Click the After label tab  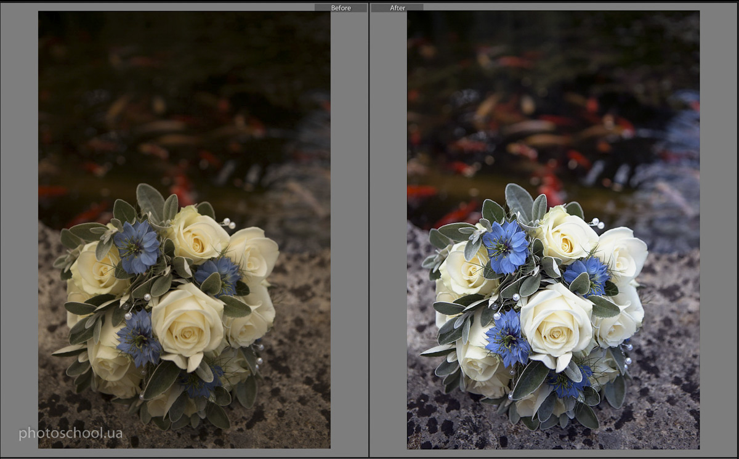pyautogui.click(x=397, y=7)
